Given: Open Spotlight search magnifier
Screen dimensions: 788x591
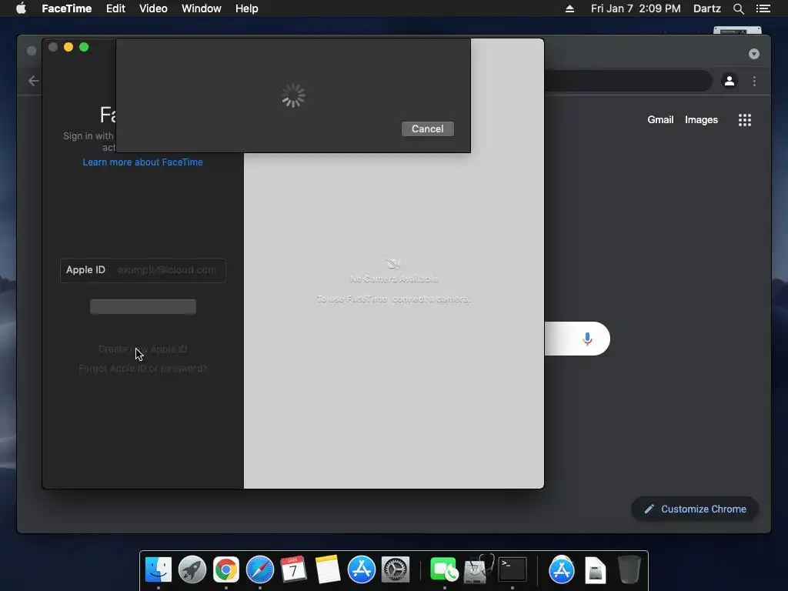Looking at the screenshot, I should pos(738,8).
